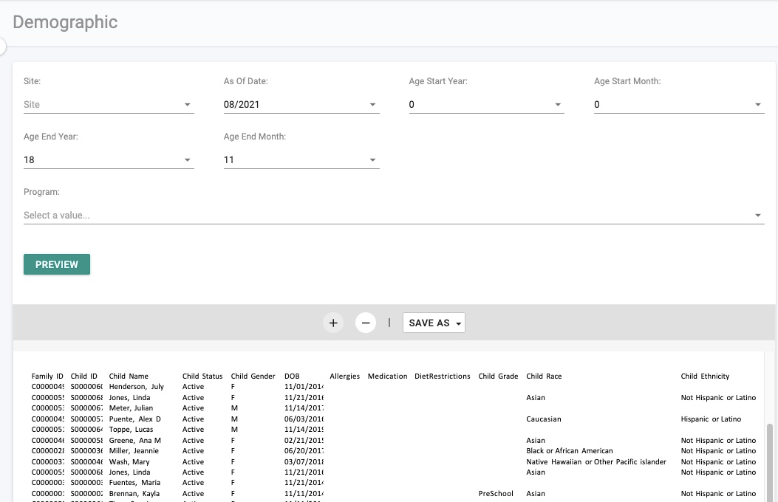Image resolution: width=778 pixels, height=502 pixels.
Task: Click the name Puente, Alex D
Action: pyautogui.click(x=135, y=419)
